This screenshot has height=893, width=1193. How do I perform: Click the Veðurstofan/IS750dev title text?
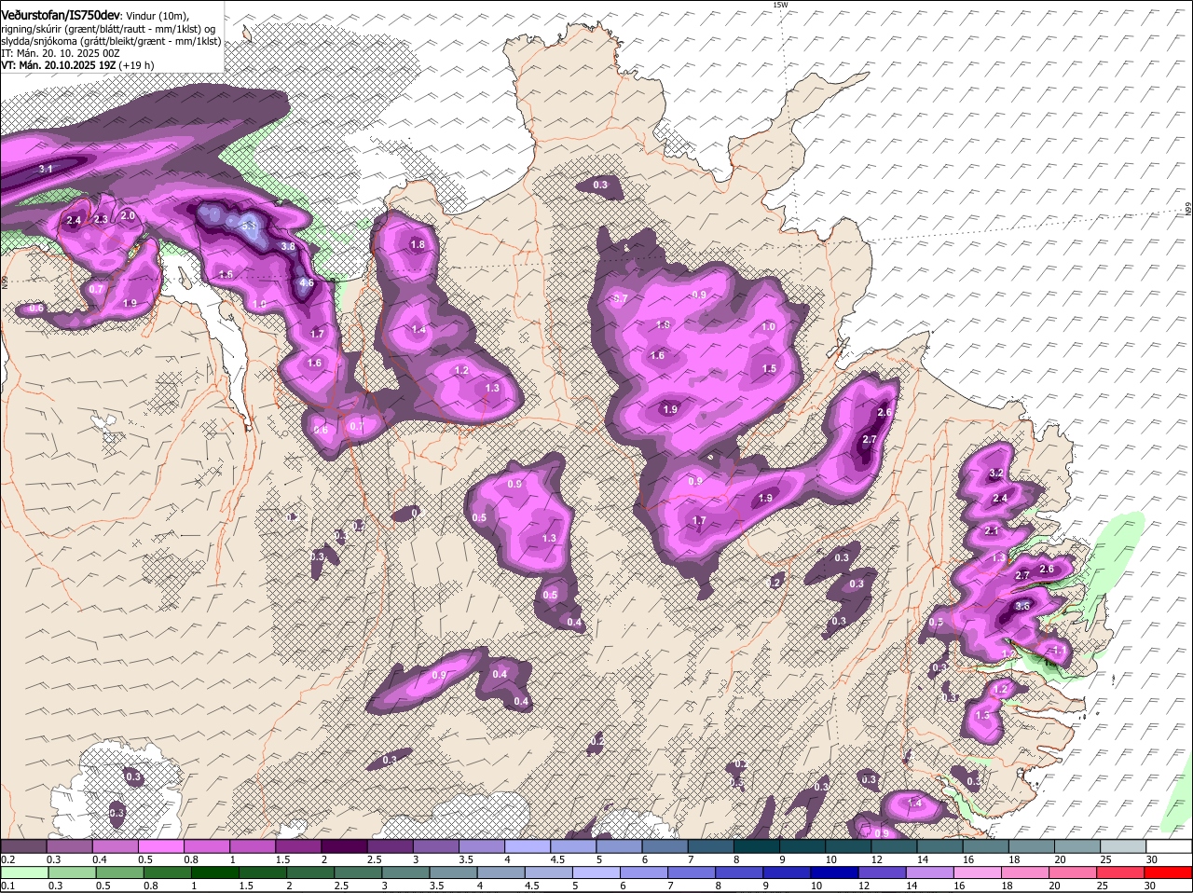[x=61, y=14]
